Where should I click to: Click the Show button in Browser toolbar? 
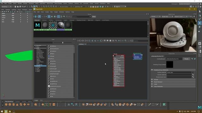click(94, 17)
